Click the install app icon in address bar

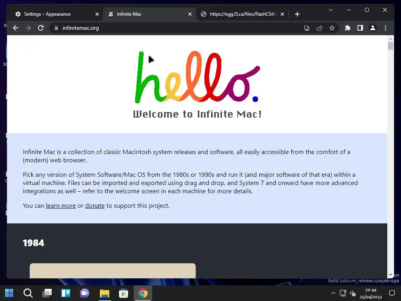coord(307,28)
